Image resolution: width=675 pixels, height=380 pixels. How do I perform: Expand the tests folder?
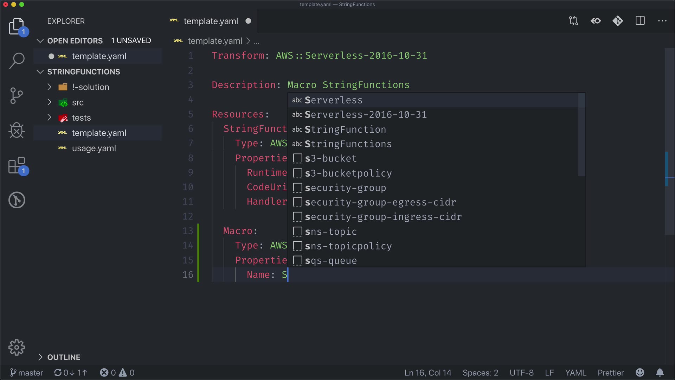(x=81, y=118)
